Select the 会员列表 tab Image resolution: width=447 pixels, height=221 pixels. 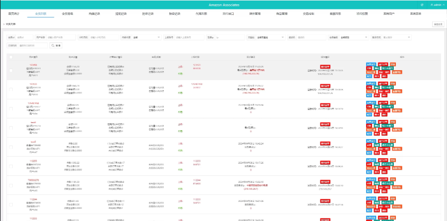pos(41,14)
